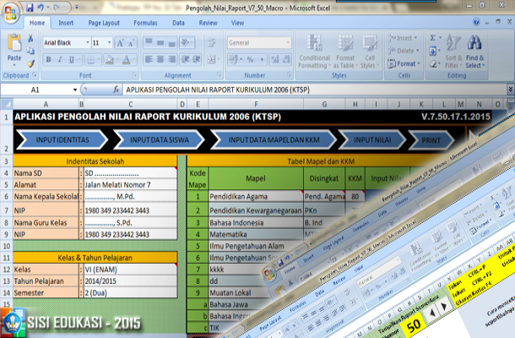515x338 pixels.
Task: Click in the formula bar text
Action: point(218,90)
